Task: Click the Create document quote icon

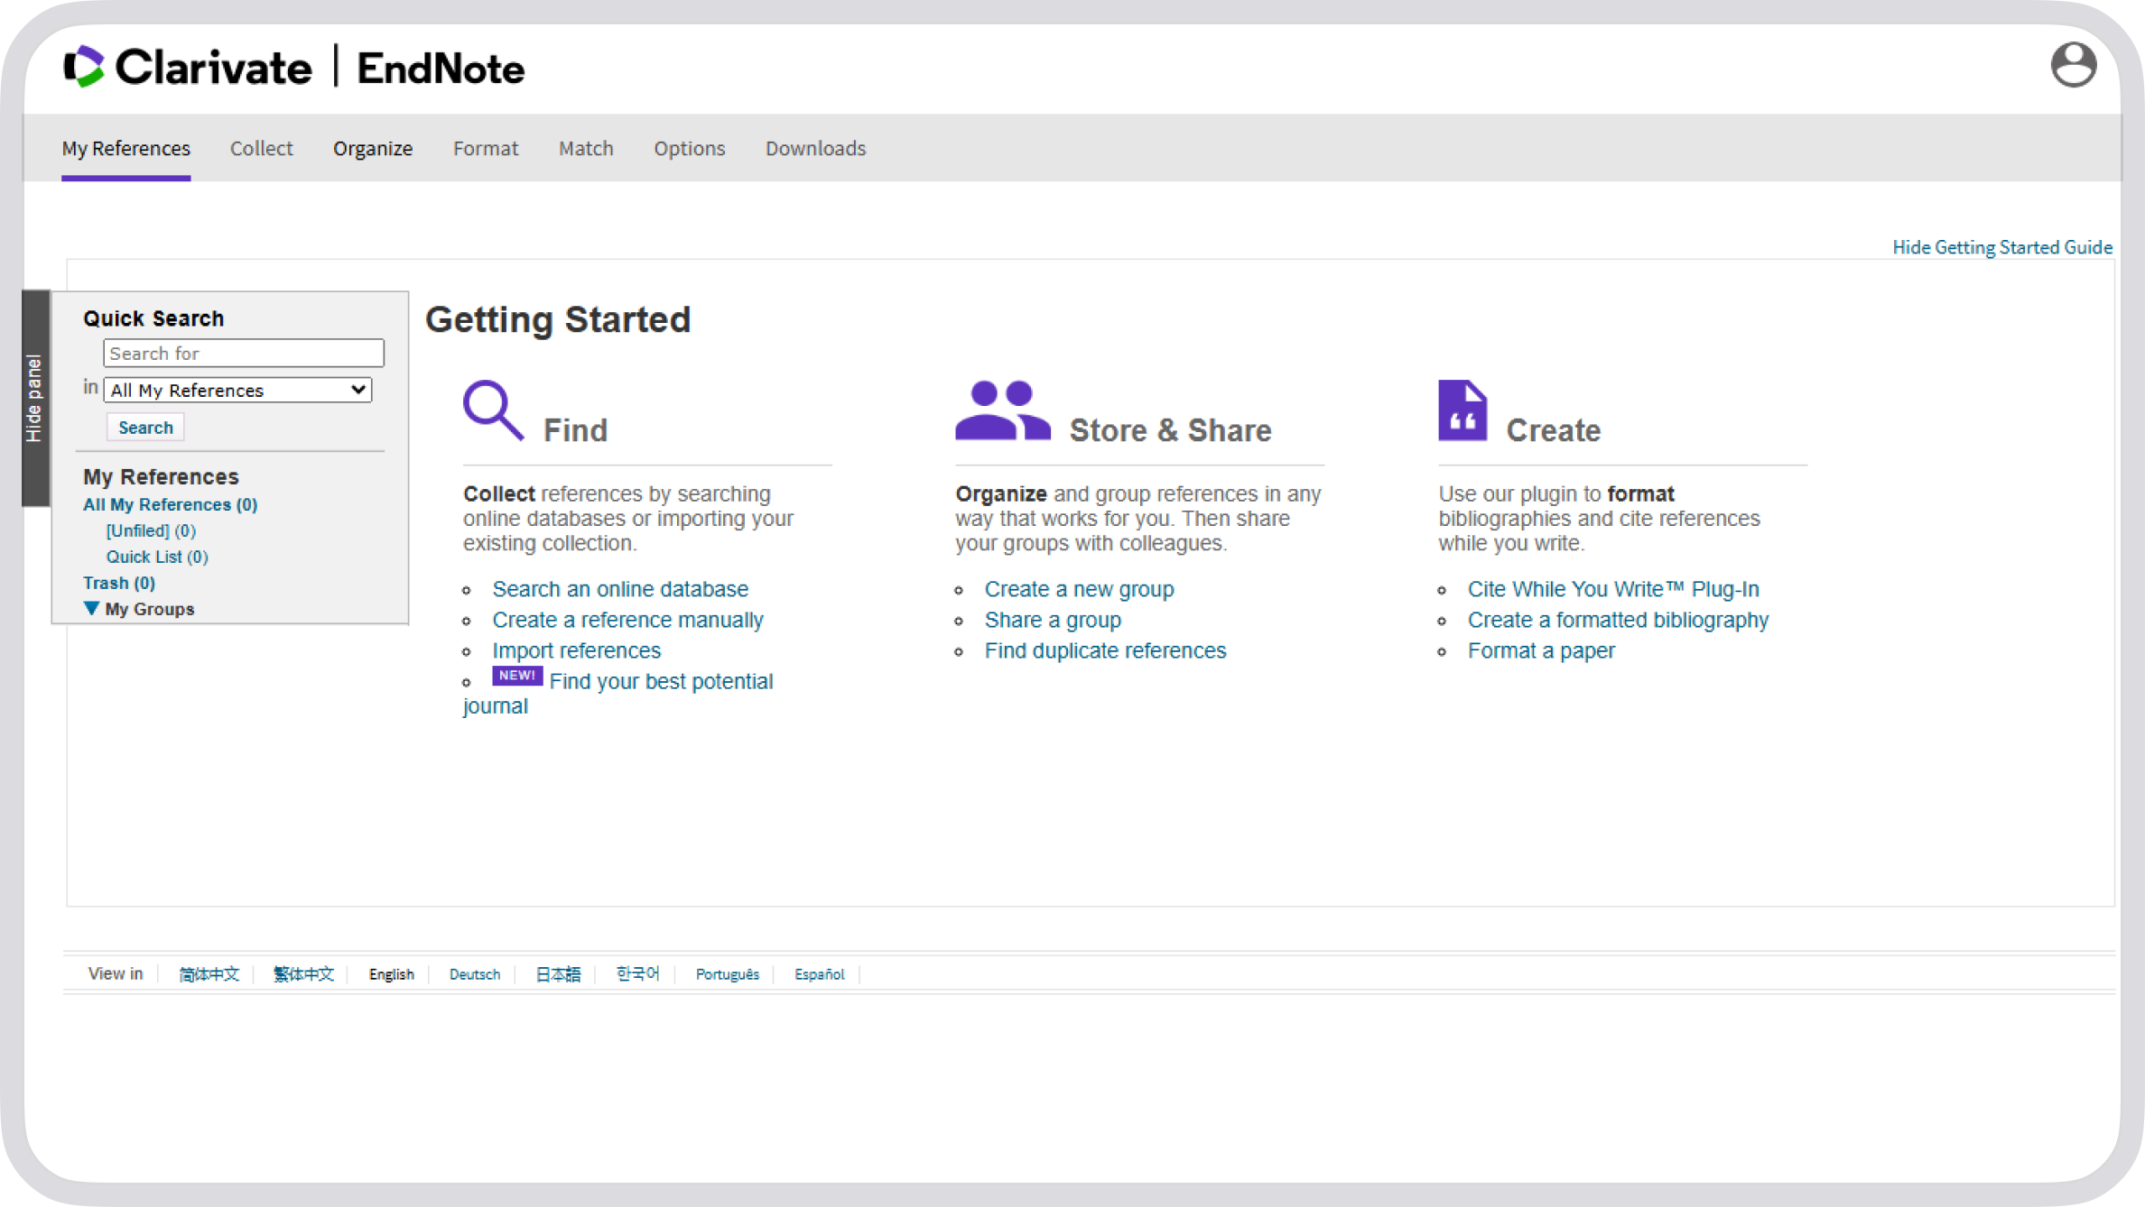Action: click(1462, 410)
